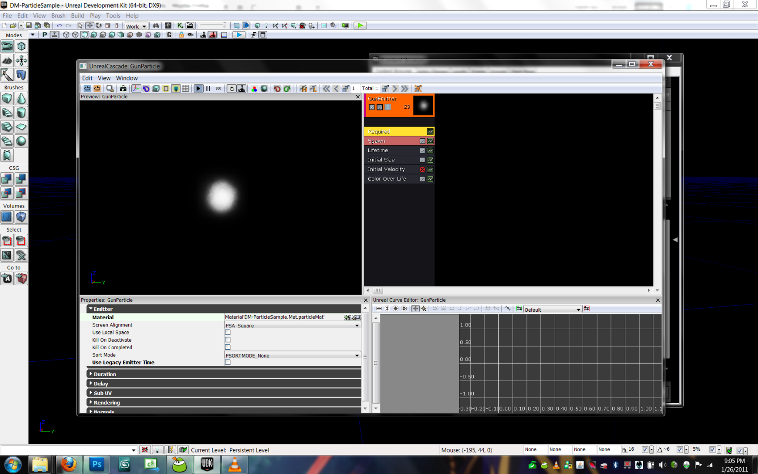The image size is (758, 474).
Task: Click the green Play in Editor arrow
Action: tap(360, 25)
